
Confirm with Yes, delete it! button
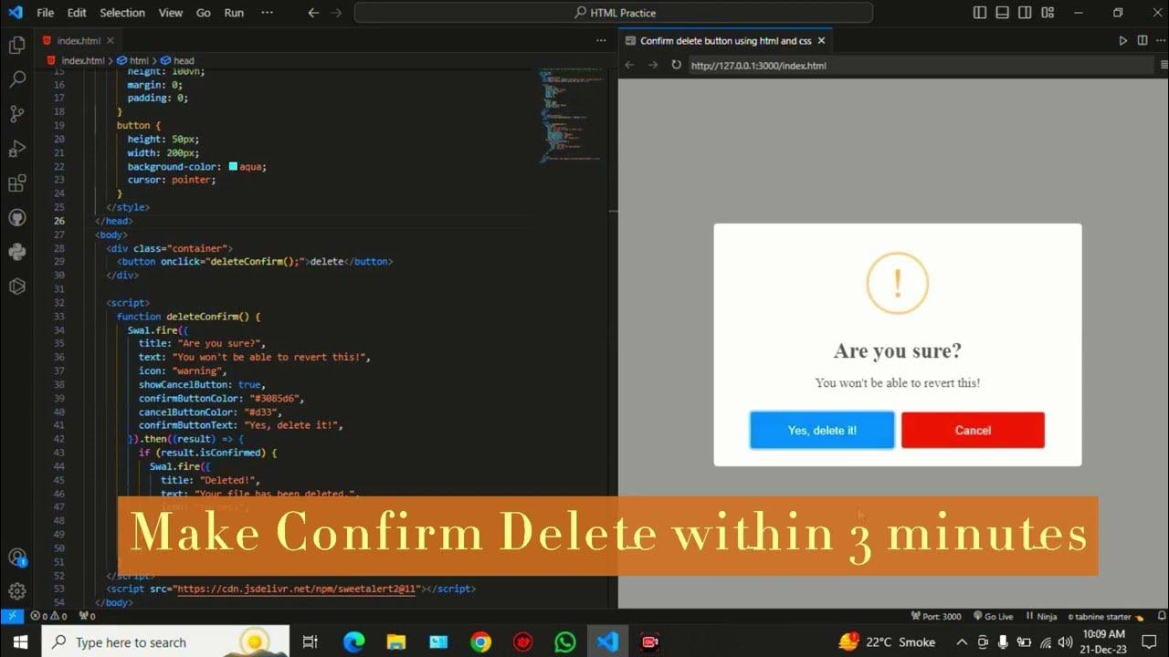[822, 430]
